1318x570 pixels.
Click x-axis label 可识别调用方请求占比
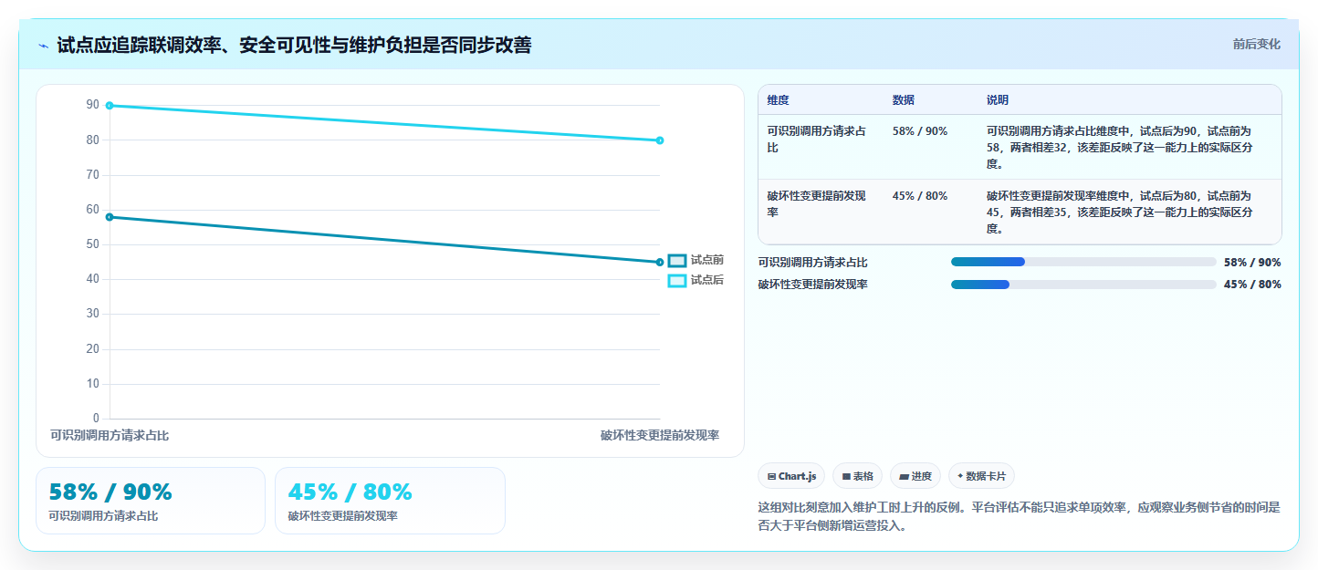[x=110, y=435]
